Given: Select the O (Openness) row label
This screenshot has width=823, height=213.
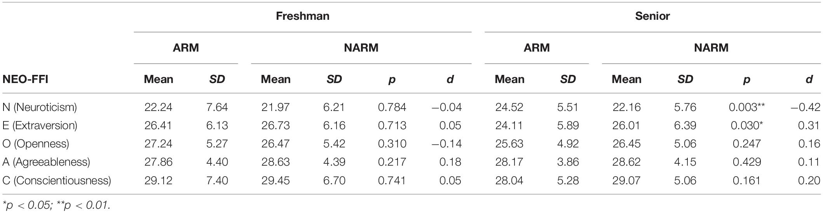Looking at the screenshot, I should point(36,144).
